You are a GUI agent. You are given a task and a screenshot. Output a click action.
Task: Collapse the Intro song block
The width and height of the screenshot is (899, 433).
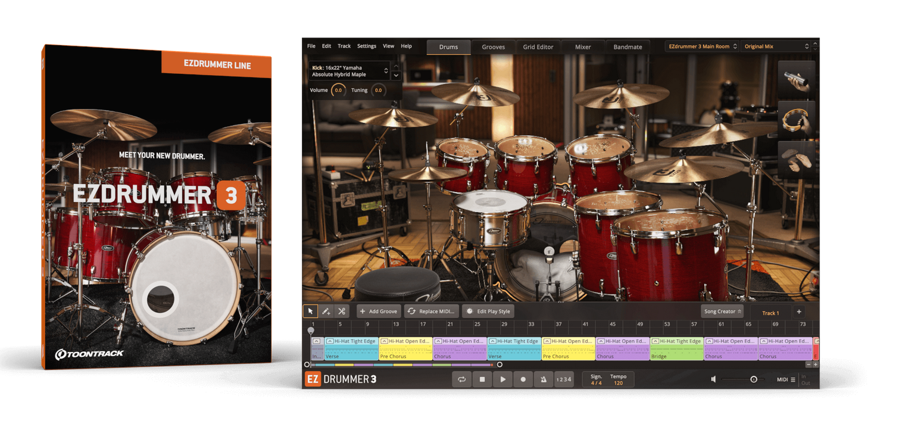317,341
